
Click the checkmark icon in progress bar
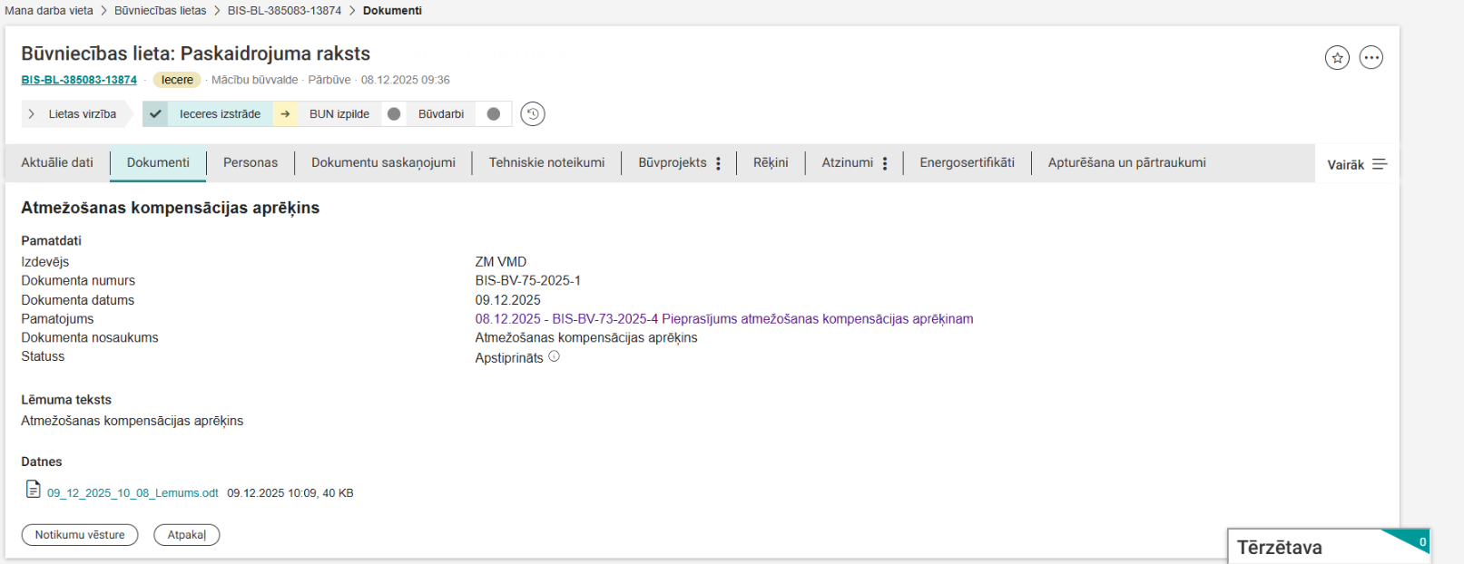click(155, 114)
